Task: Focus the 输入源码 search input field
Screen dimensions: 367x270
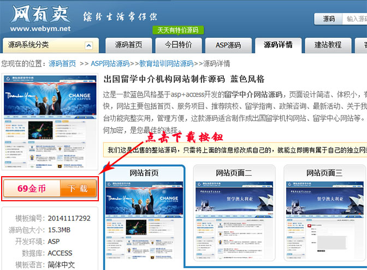Action: [355, 19]
